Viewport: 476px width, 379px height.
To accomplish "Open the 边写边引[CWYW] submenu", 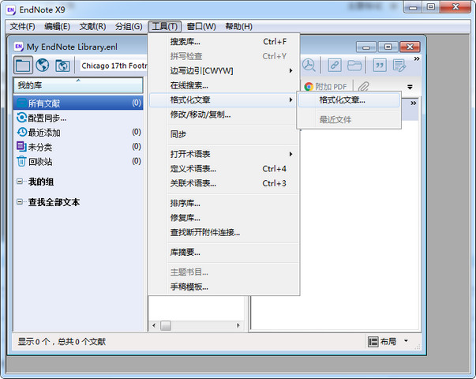I will coord(223,71).
